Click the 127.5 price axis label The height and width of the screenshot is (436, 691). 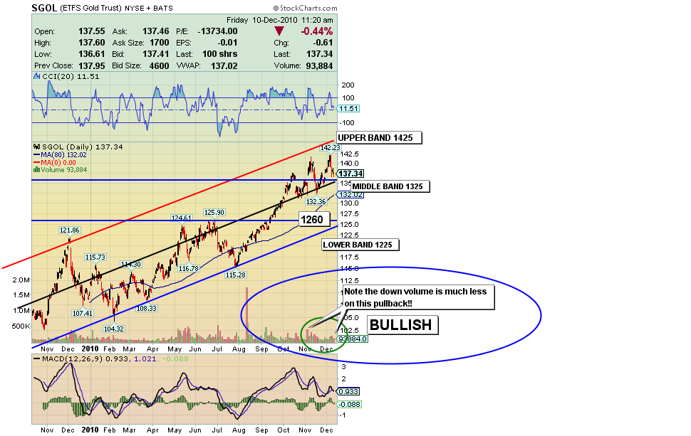click(350, 214)
